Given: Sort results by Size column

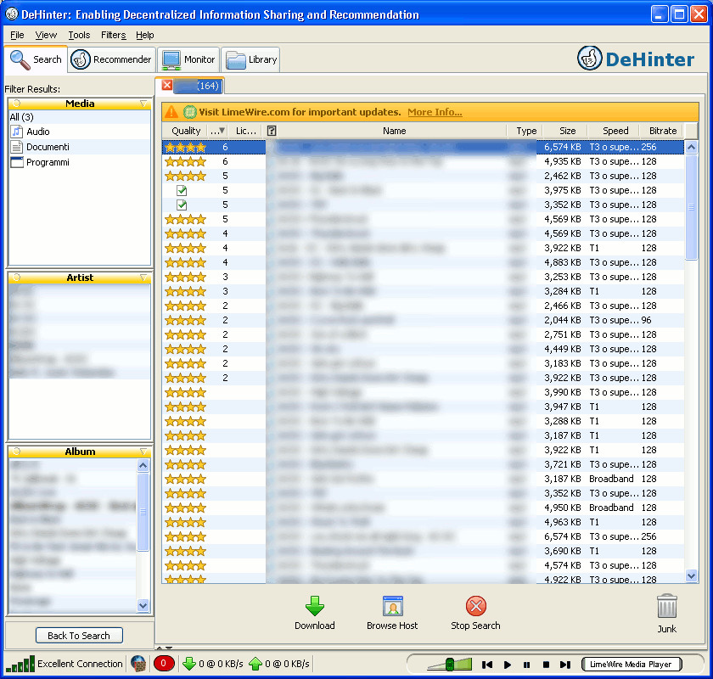Looking at the screenshot, I should click(x=567, y=131).
